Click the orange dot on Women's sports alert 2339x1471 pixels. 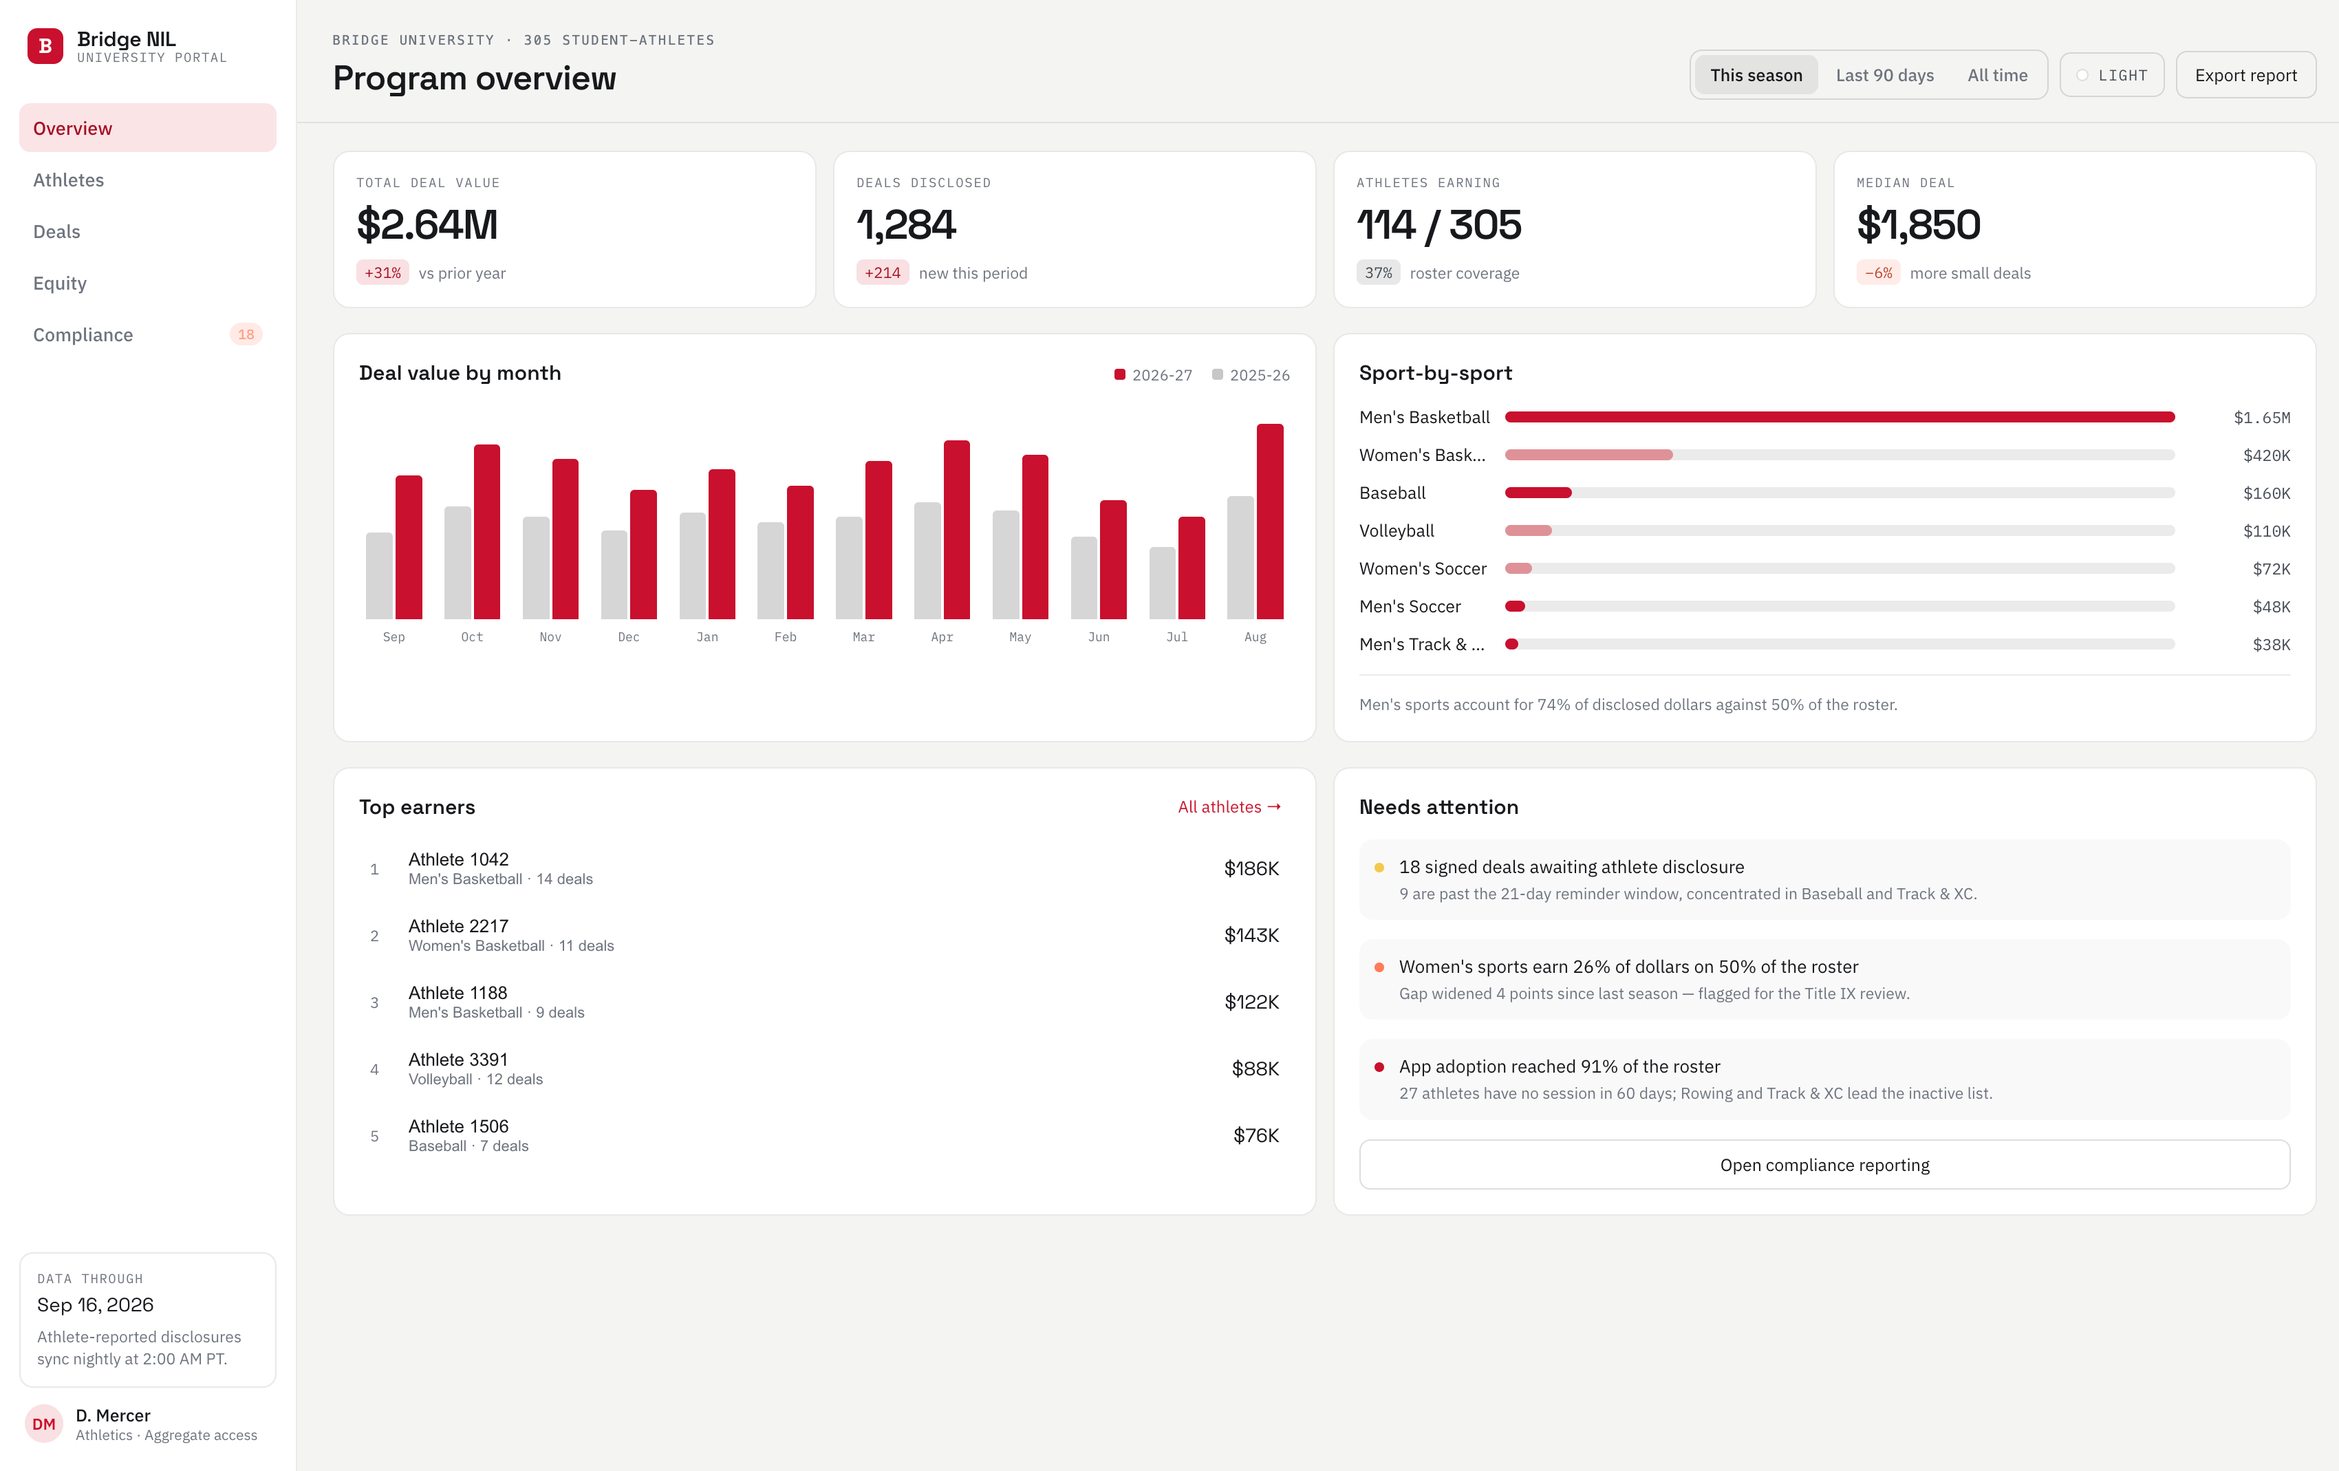[1379, 968]
